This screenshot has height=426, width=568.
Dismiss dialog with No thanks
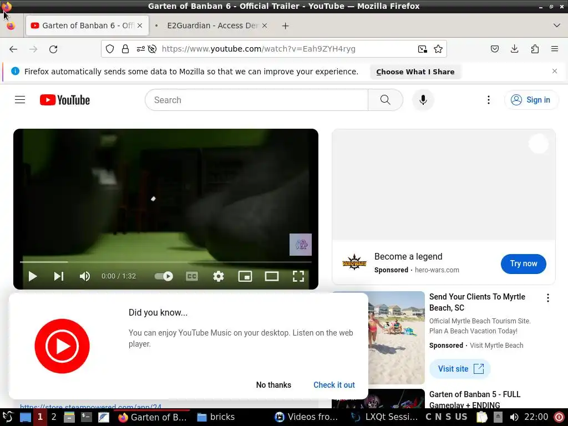click(273, 385)
